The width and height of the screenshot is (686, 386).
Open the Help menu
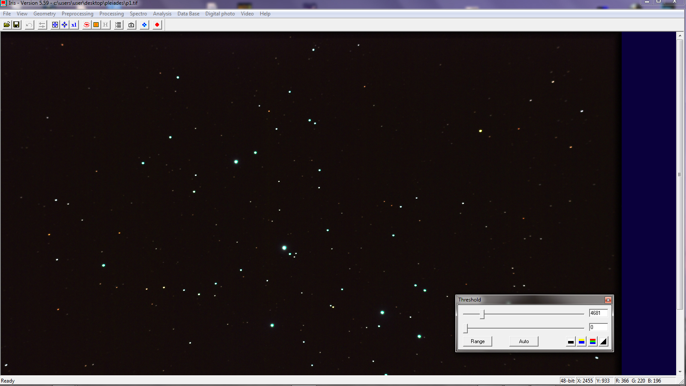[x=265, y=14]
